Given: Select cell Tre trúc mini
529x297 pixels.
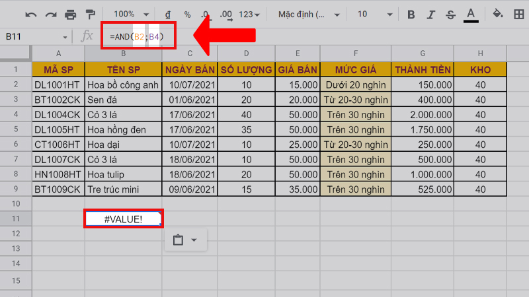Looking at the screenshot, I should point(124,189).
